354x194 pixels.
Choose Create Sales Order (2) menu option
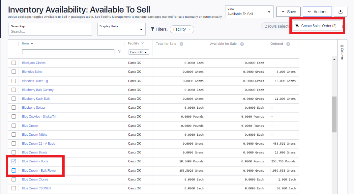(x=316, y=26)
